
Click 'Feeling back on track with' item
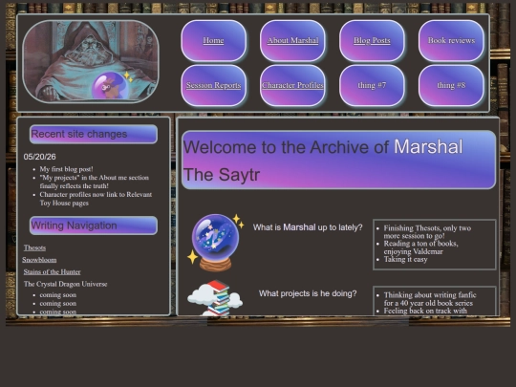[x=425, y=311]
